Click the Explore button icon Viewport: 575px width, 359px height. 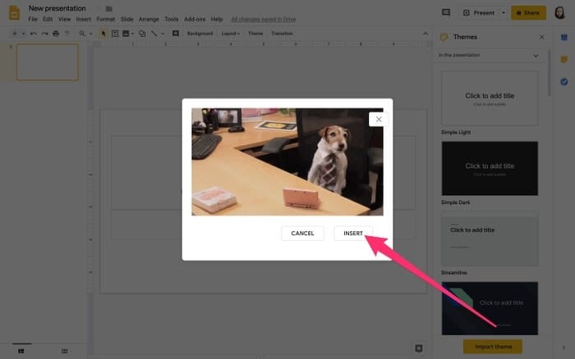click(x=419, y=348)
